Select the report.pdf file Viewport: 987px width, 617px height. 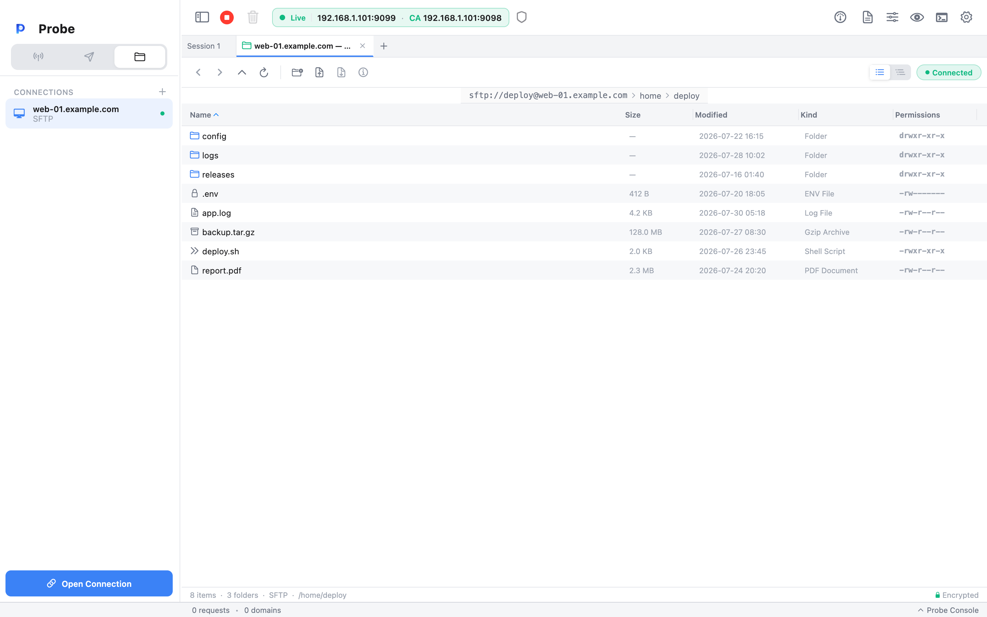point(584,270)
